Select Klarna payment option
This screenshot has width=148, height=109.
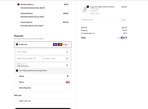pyautogui.click(x=17, y=82)
